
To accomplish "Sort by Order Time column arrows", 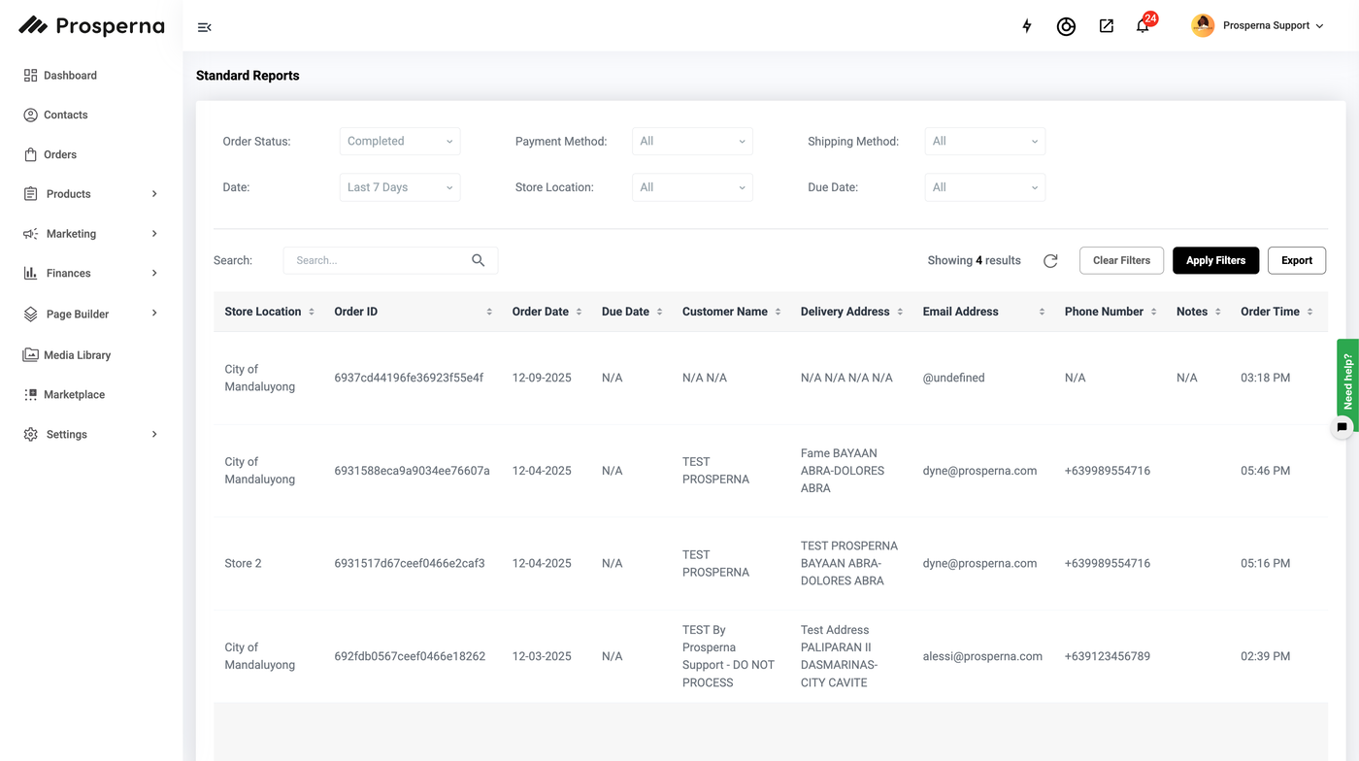I will tap(1309, 312).
